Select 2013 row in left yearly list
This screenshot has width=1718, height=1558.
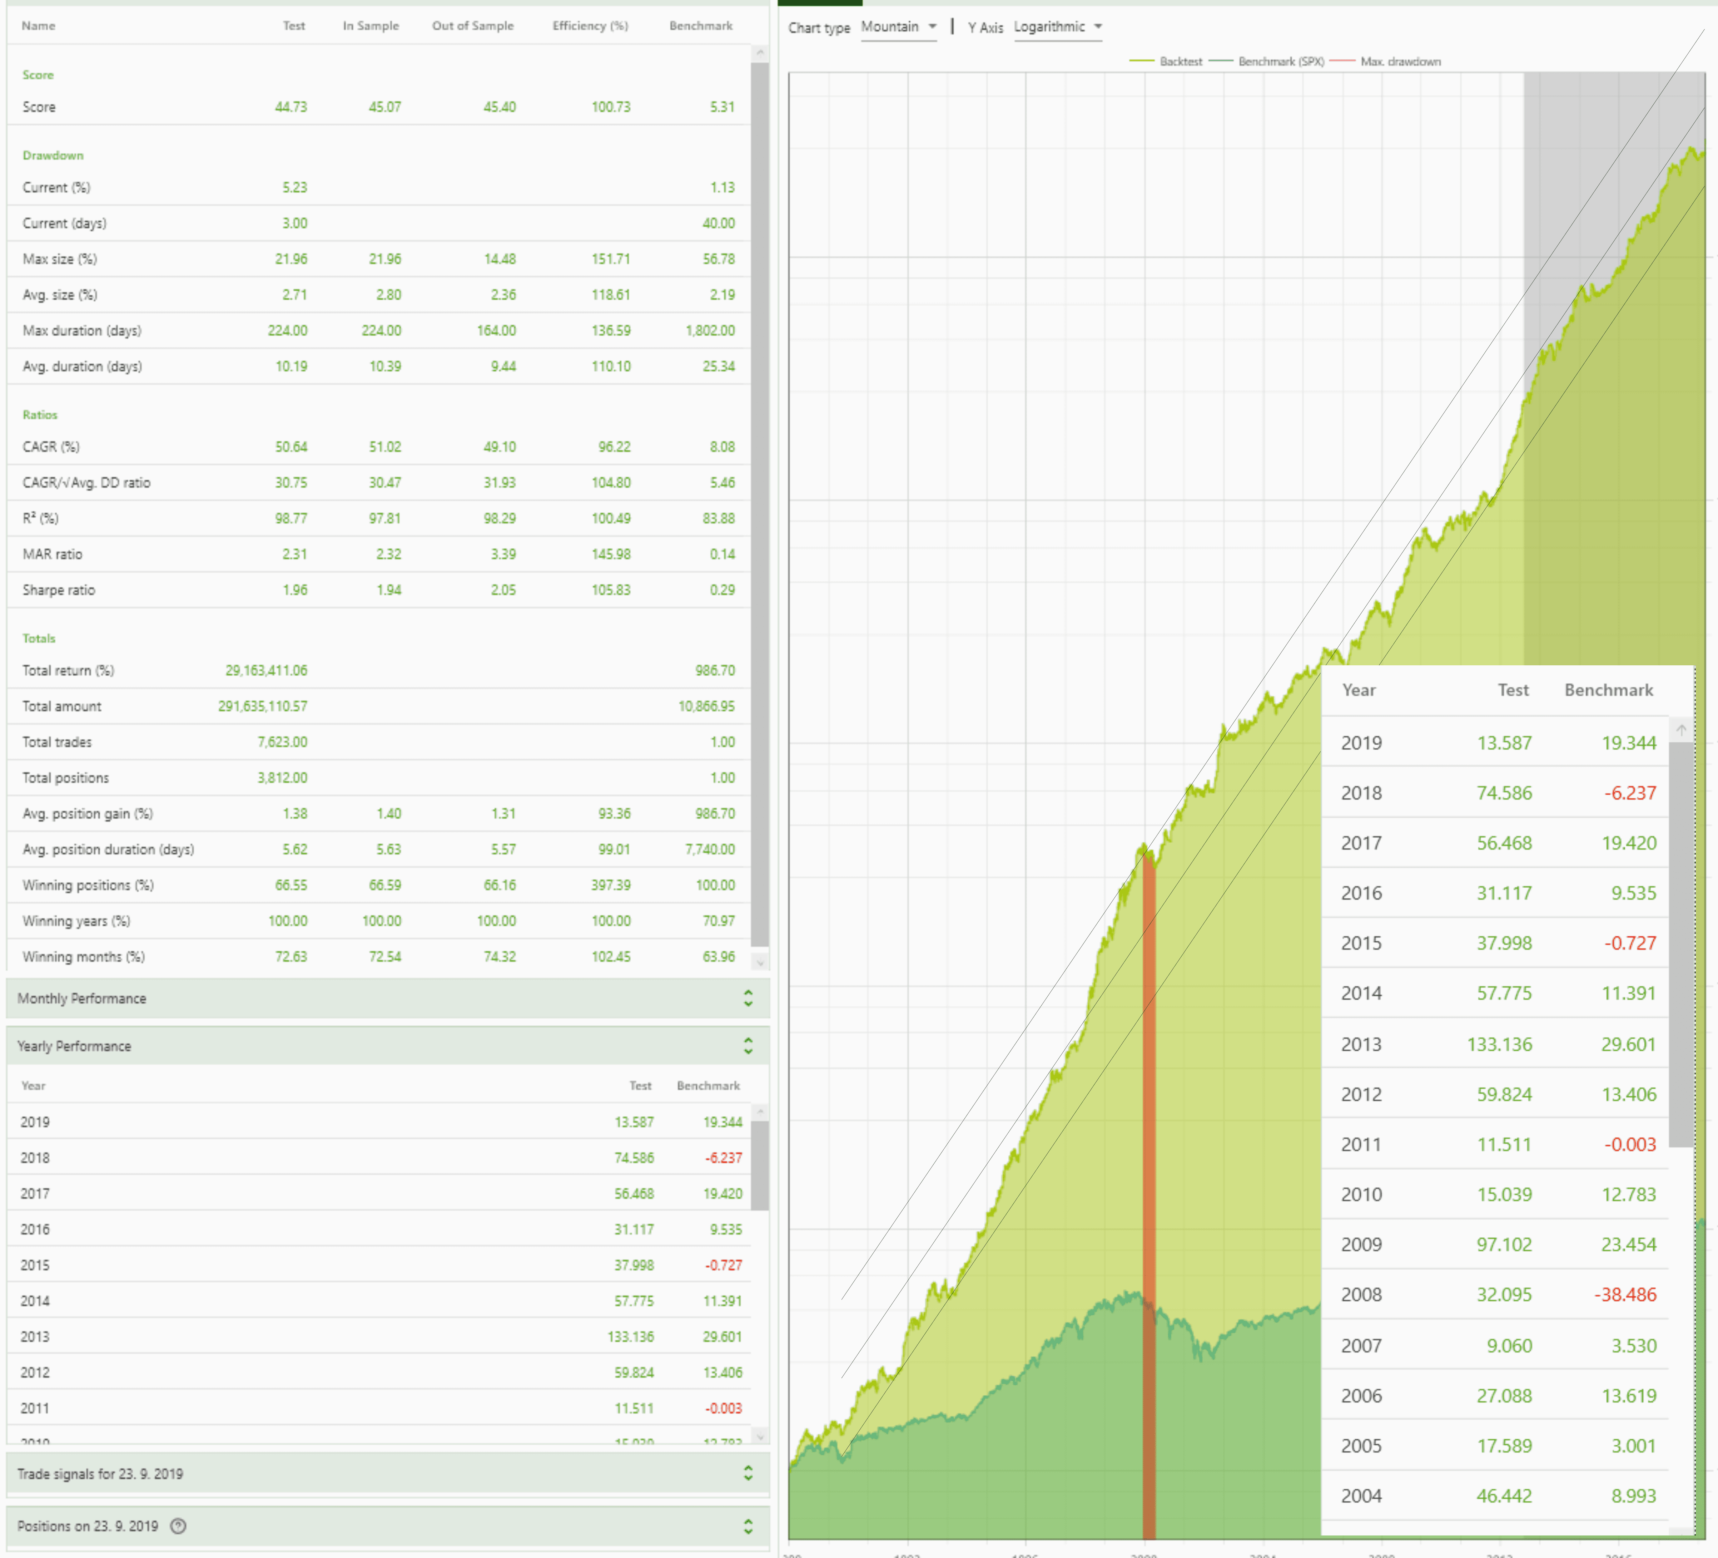coord(379,1337)
